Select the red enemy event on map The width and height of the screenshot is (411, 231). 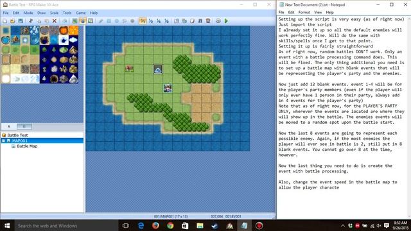coord(129,69)
